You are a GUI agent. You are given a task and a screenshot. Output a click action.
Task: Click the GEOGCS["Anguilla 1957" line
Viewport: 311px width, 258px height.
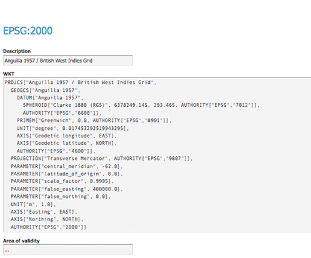(x=46, y=90)
